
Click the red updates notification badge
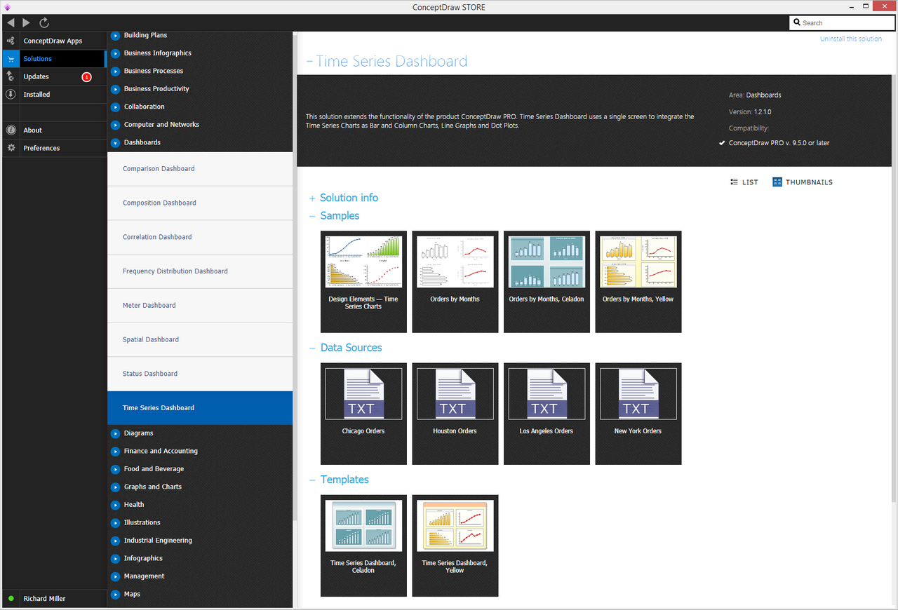tap(86, 77)
